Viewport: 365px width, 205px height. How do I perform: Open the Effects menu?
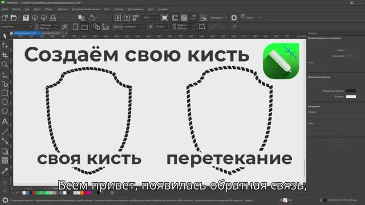tap(63, 9)
